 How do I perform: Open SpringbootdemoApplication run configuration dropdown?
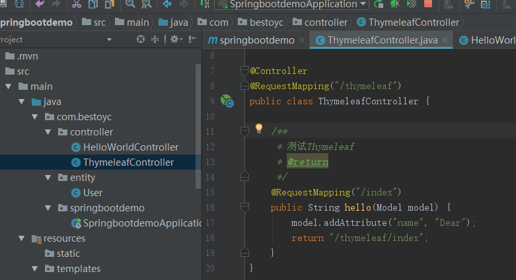[292, 4]
